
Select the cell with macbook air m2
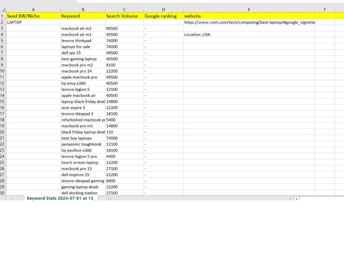[82, 28]
